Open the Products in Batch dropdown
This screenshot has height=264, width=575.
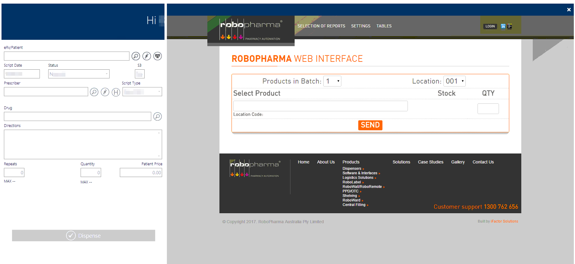(332, 81)
